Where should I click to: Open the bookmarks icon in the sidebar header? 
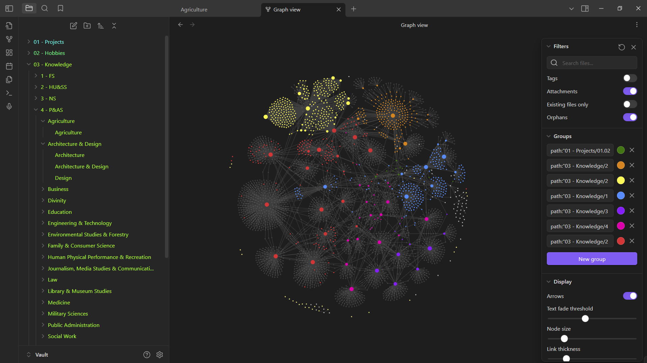[x=60, y=8]
